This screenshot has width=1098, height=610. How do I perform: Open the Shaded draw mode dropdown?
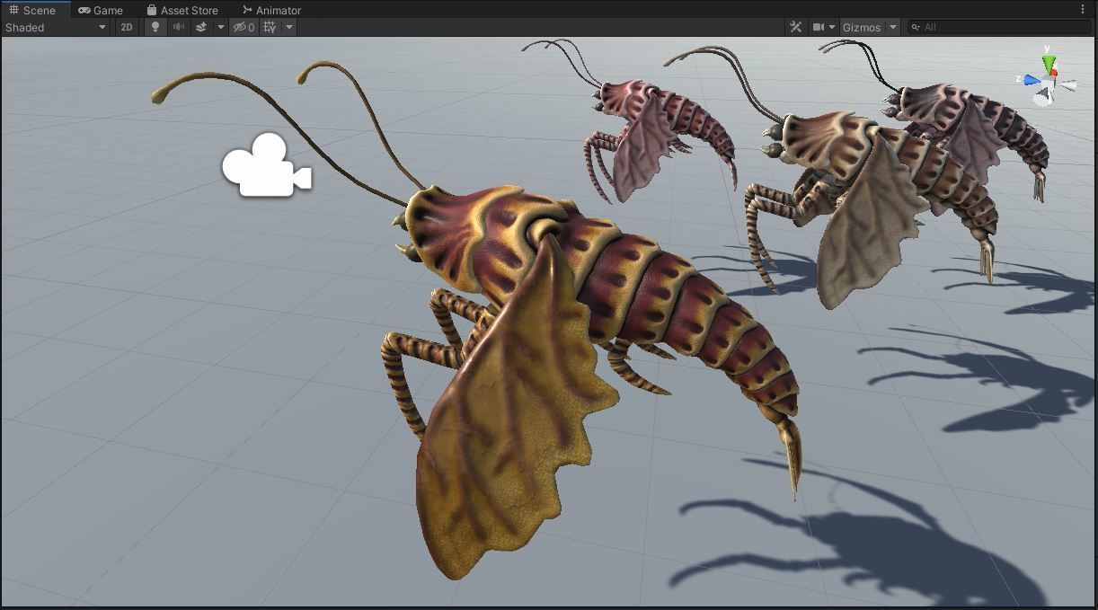pyautogui.click(x=54, y=27)
